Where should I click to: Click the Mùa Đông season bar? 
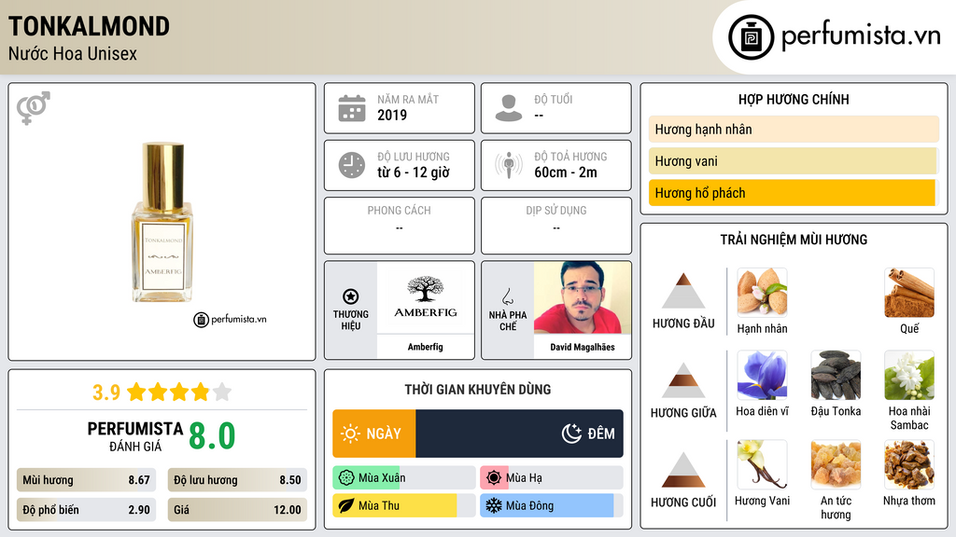(x=552, y=505)
